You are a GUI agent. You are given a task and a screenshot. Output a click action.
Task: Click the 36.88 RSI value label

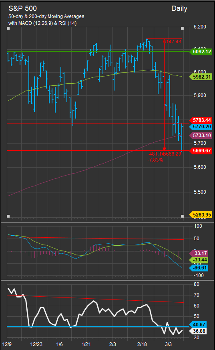click(198, 331)
